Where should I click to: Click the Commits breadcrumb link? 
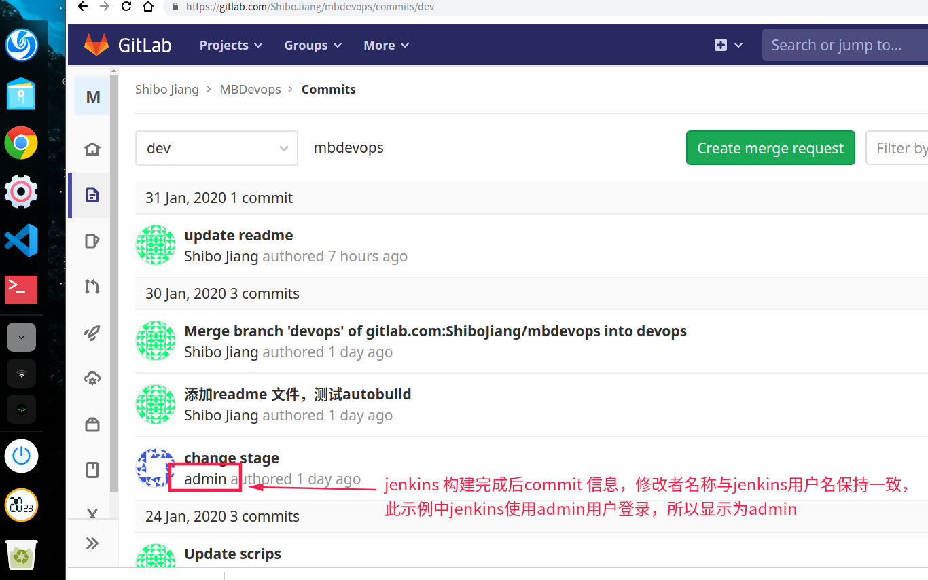(329, 90)
